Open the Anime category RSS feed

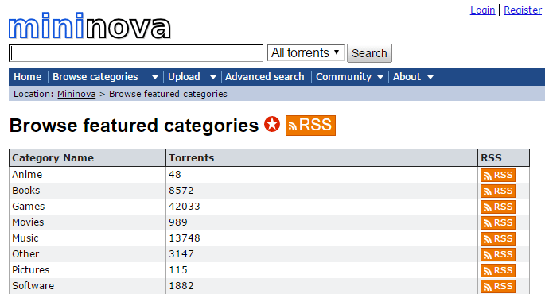tap(498, 175)
